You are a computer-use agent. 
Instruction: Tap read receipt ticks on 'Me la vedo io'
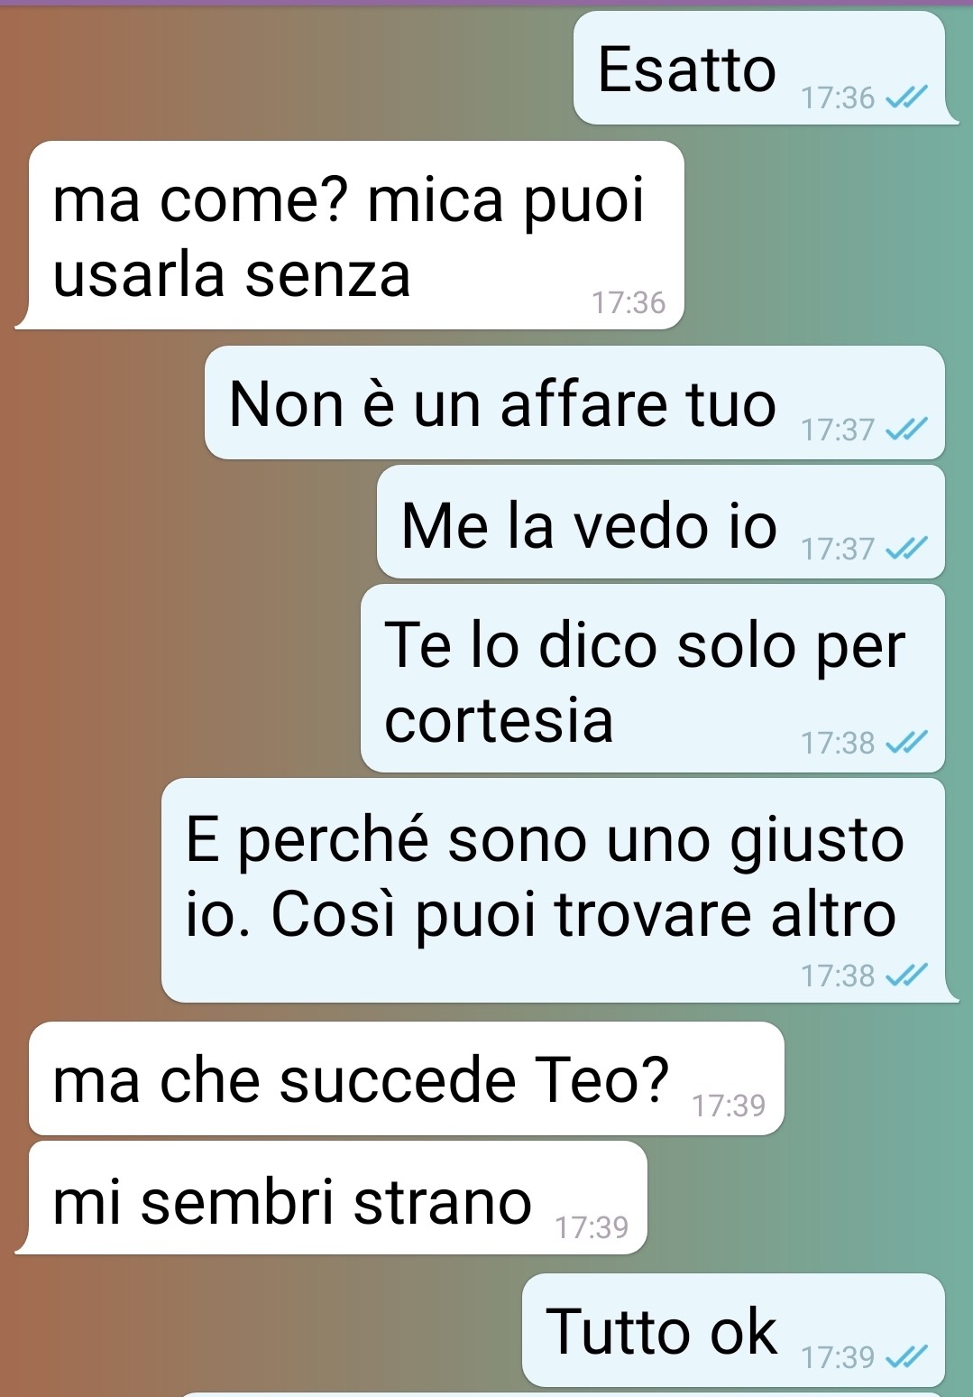(905, 549)
